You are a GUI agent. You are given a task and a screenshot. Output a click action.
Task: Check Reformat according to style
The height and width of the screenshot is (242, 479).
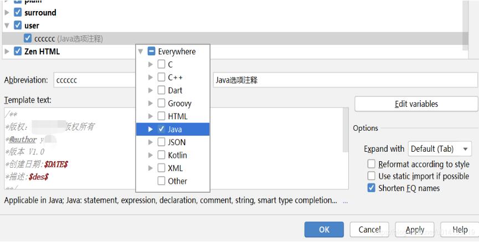coord(372,164)
